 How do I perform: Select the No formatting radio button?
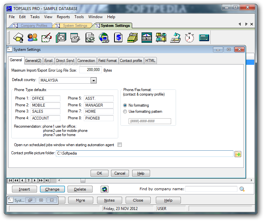click(x=125, y=105)
